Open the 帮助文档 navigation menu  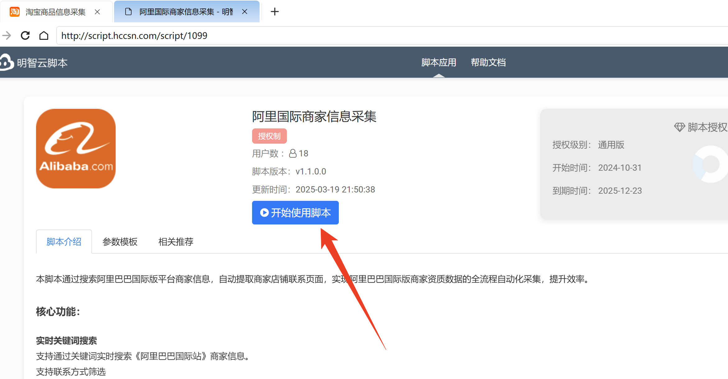[x=488, y=62]
